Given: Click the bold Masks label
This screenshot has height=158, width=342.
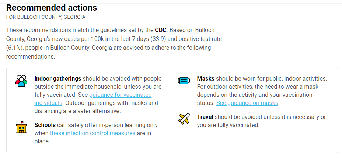Looking at the screenshot, I should coord(206,78).
